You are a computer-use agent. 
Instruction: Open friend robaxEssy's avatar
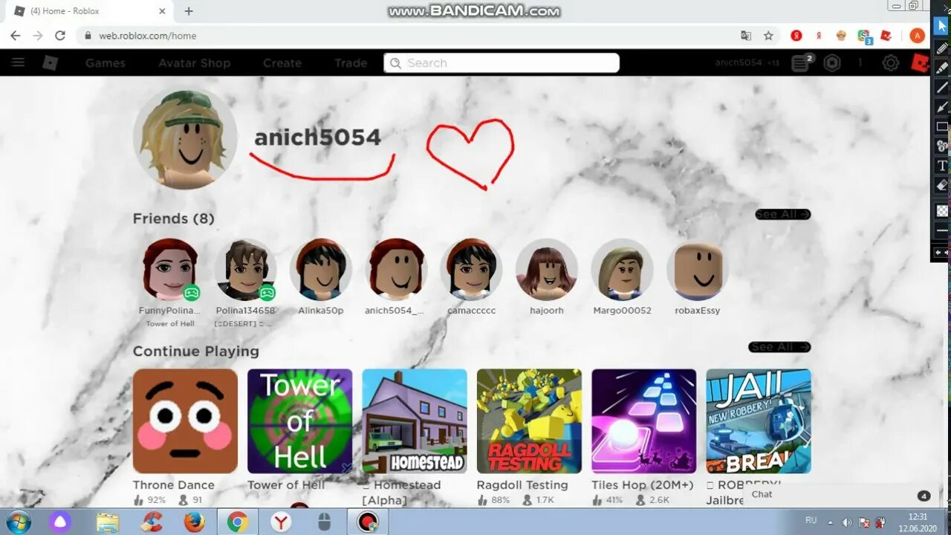(x=698, y=269)
